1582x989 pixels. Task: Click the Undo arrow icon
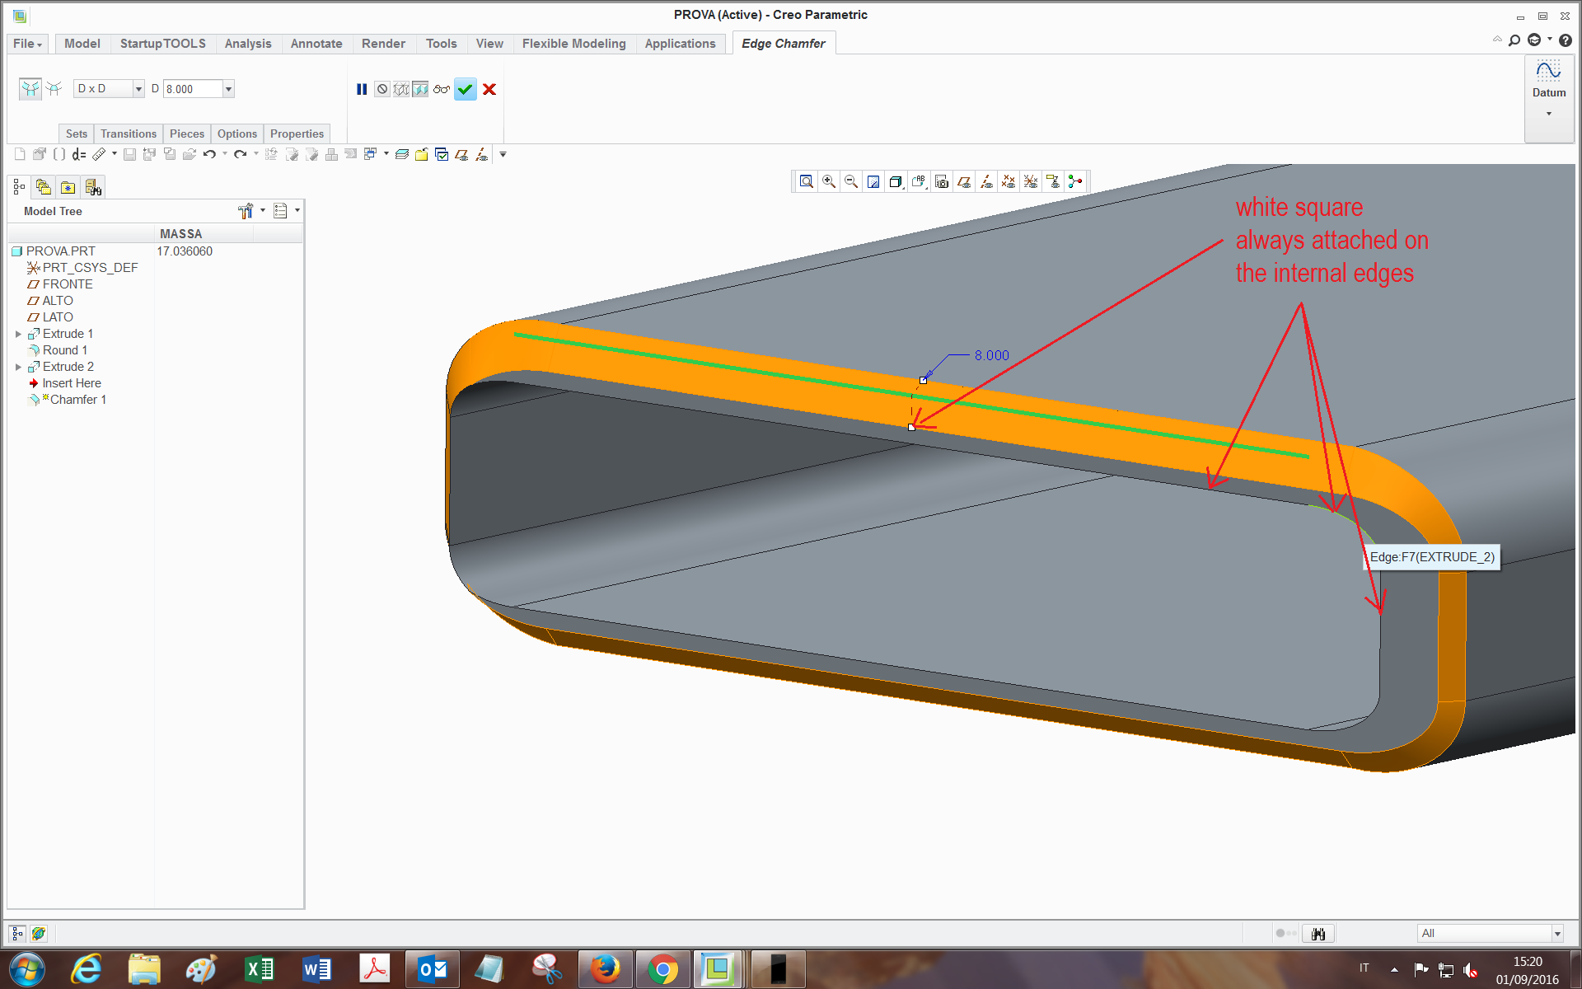click(209, 154)
